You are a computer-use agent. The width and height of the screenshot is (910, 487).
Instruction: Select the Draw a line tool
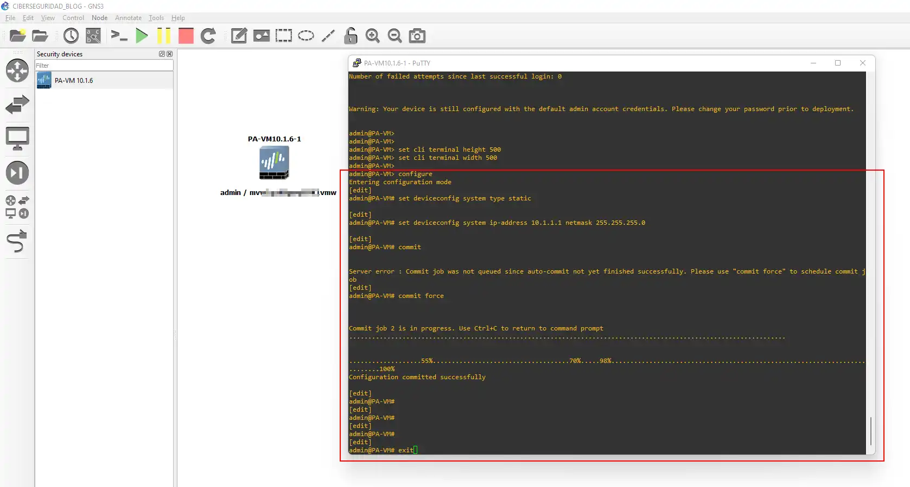pyautogui.click(x=328, y=36)
